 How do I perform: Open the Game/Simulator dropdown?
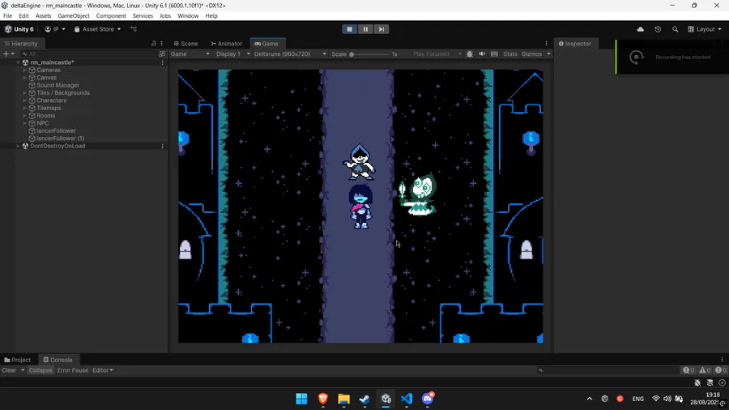(190, 54)
